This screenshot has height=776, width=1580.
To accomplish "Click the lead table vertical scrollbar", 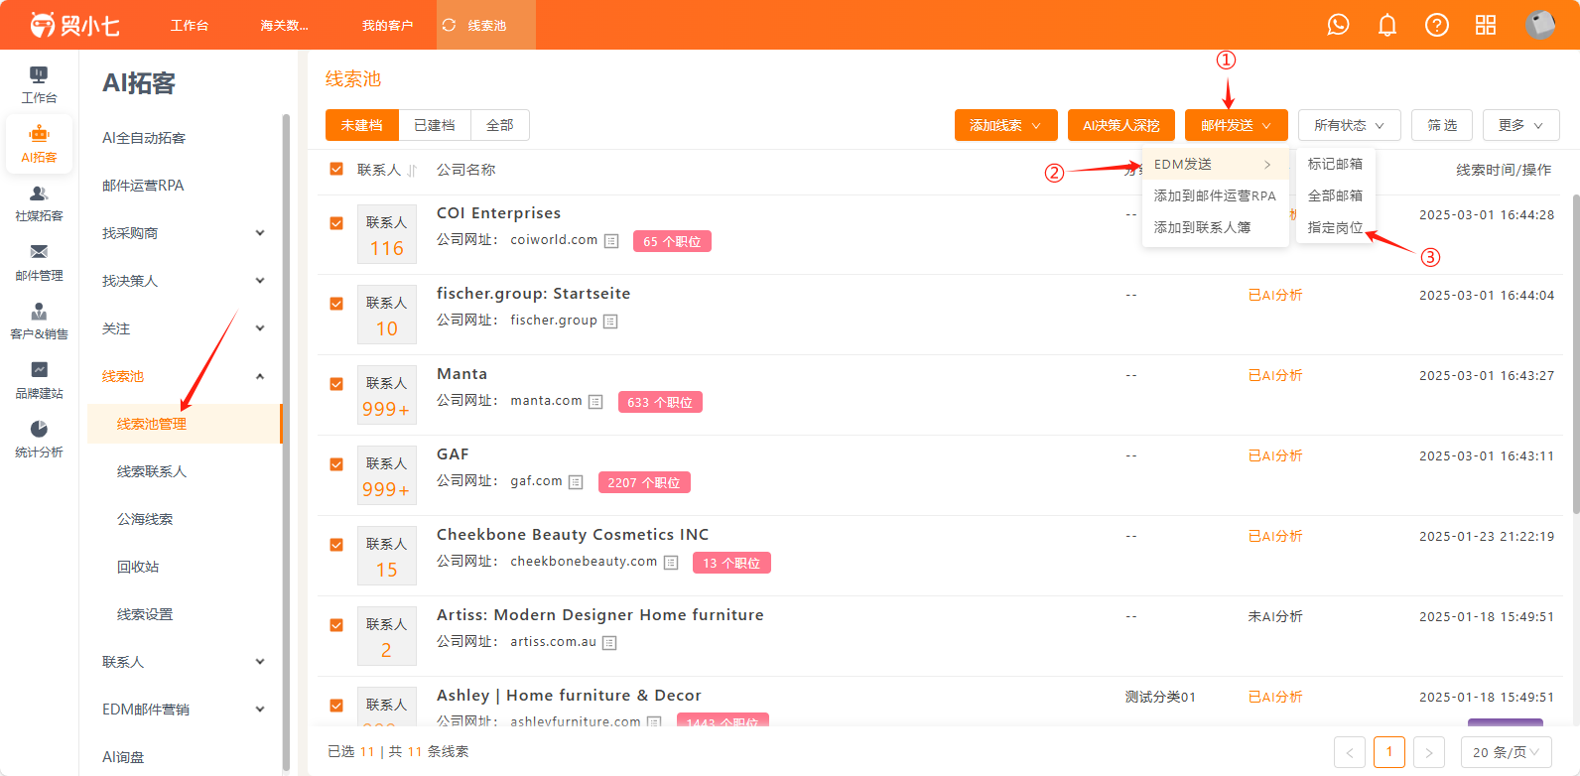I will pyautogui.click(x=1575, y=354).
